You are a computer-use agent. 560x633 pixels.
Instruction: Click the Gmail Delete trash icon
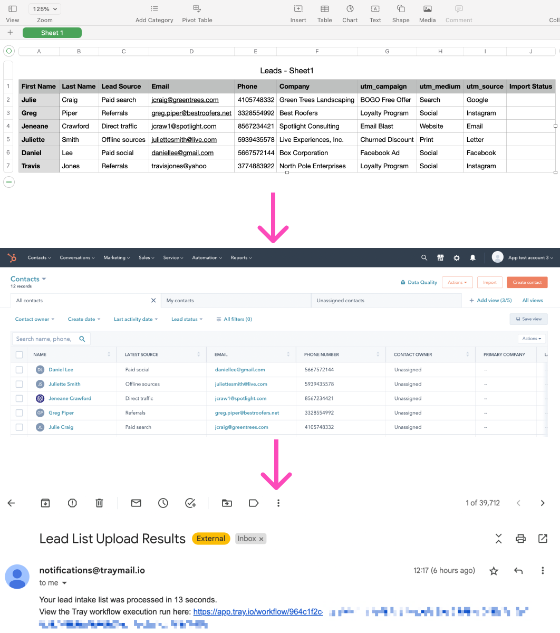click(99, 503)
